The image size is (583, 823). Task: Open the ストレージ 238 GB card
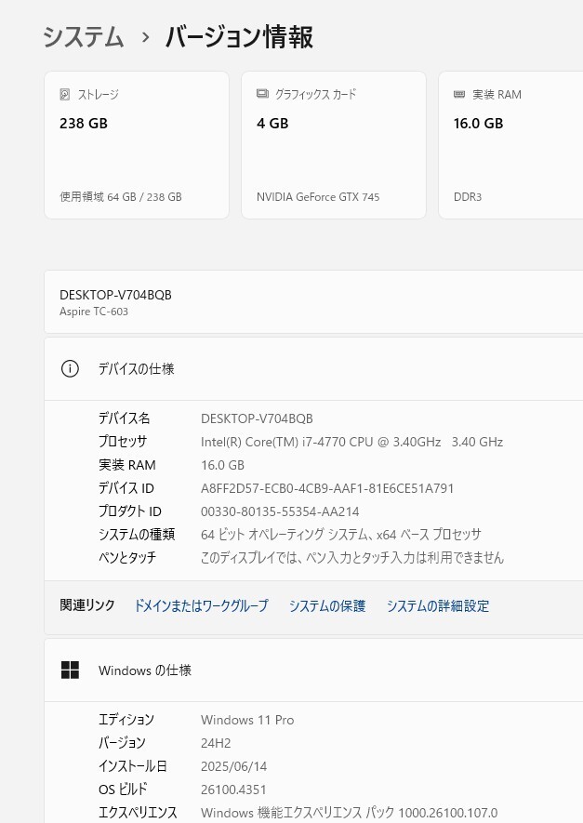click(x=137, y=145)
